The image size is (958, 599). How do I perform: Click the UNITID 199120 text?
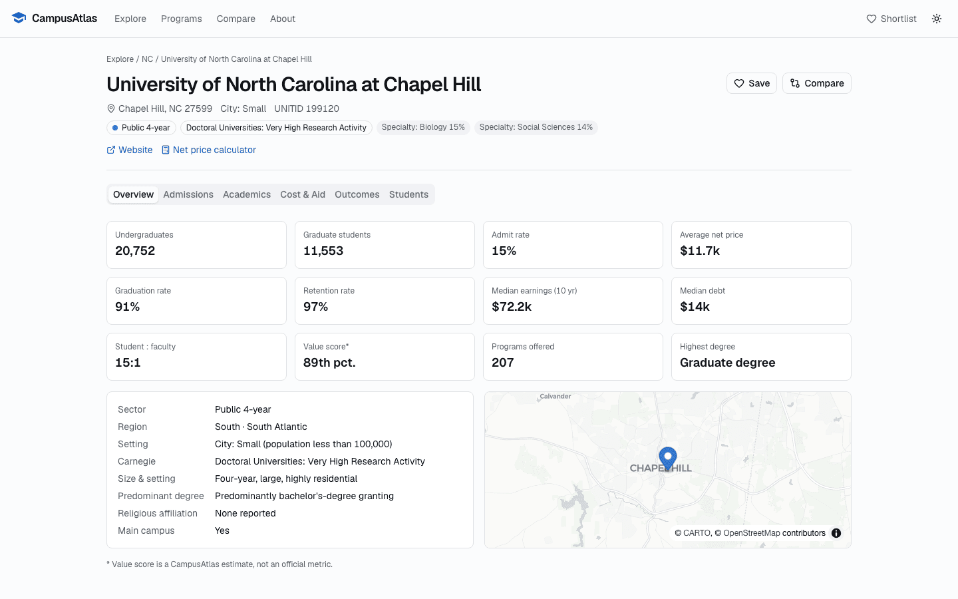tap(307, 108)
